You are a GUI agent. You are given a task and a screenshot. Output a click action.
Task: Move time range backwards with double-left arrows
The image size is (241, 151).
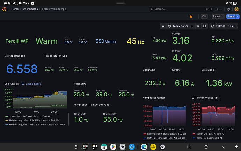point(163,26)
